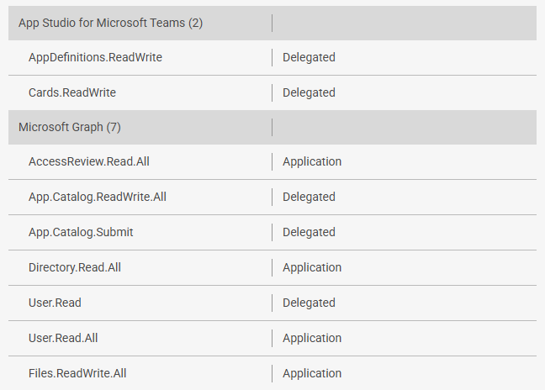Screen dimensions: 545x390
Task: Click Application type for AccessReview.Read.All
Action: click(312, 161)
